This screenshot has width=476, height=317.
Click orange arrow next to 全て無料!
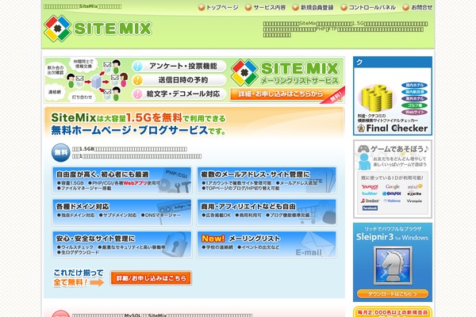click(97, 283)
